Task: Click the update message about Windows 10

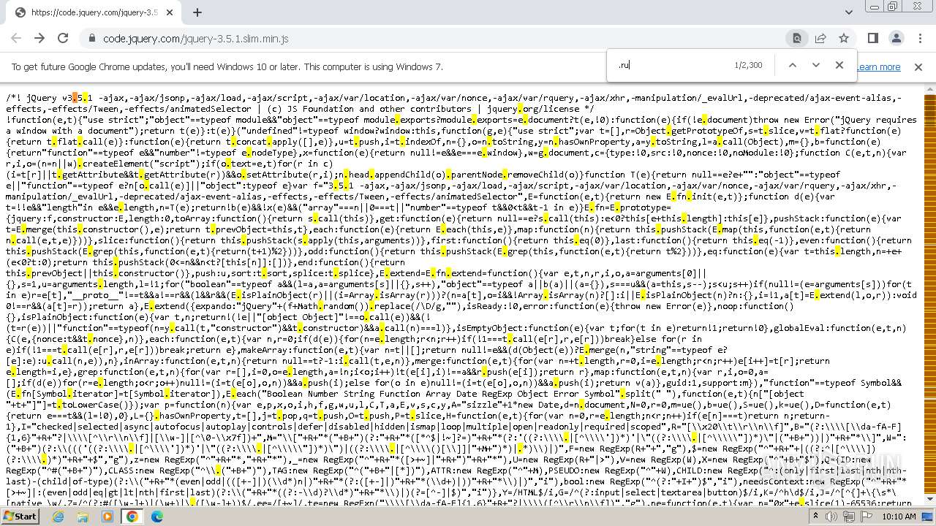Action: tap(227, 66)
